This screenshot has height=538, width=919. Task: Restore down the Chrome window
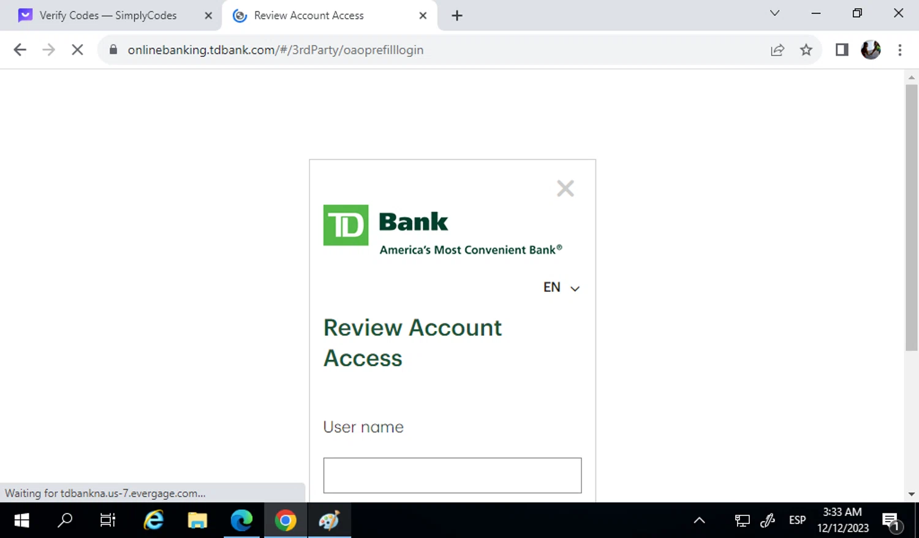(x=857, y=13)
